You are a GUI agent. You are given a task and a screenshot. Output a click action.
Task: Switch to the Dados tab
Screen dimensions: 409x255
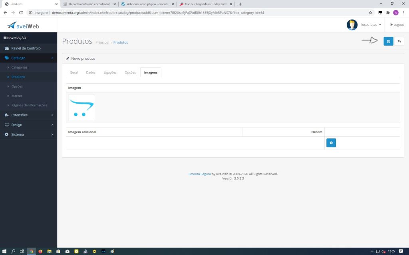(x=91, y=73)
